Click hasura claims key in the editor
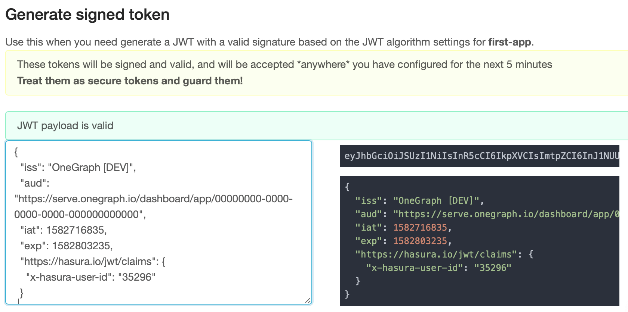Screen dimensions: 628x312 point(88,262)
